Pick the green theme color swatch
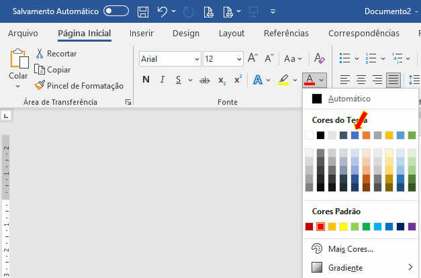This screenshot has width=421, height=278. tap(412, 135)
